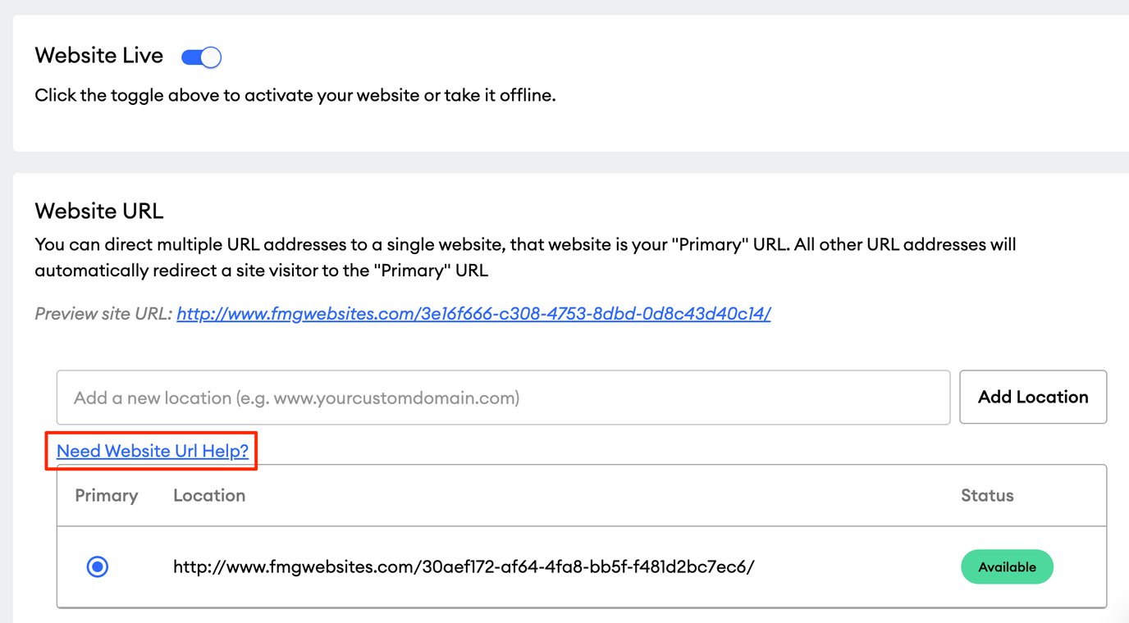Screen dimensions: 1129x623
Task: Click the placeholder text "www.yourcustomdomain.com"
Action: click(395, 398)
